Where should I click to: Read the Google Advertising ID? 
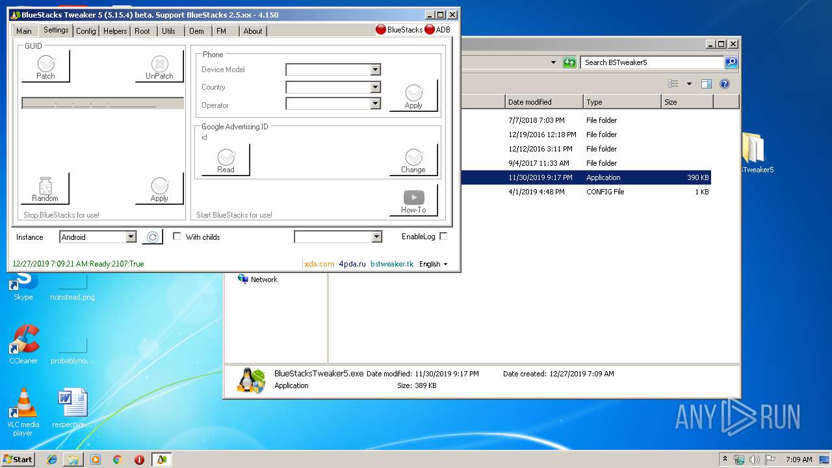(x=226, y=160)
